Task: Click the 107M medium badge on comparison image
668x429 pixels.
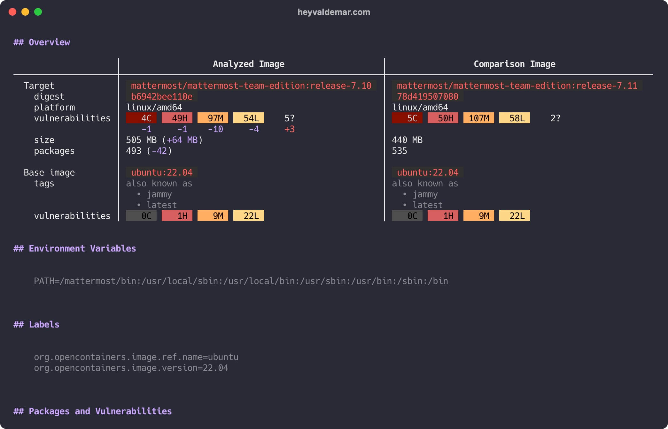Action: (x=478, y=118)
